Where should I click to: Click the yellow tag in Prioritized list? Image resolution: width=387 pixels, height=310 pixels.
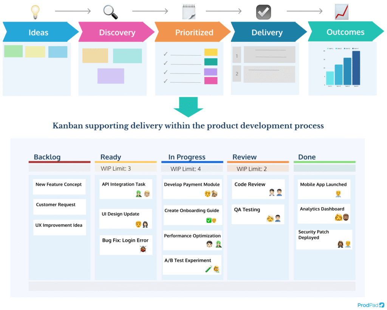[211, 52]
